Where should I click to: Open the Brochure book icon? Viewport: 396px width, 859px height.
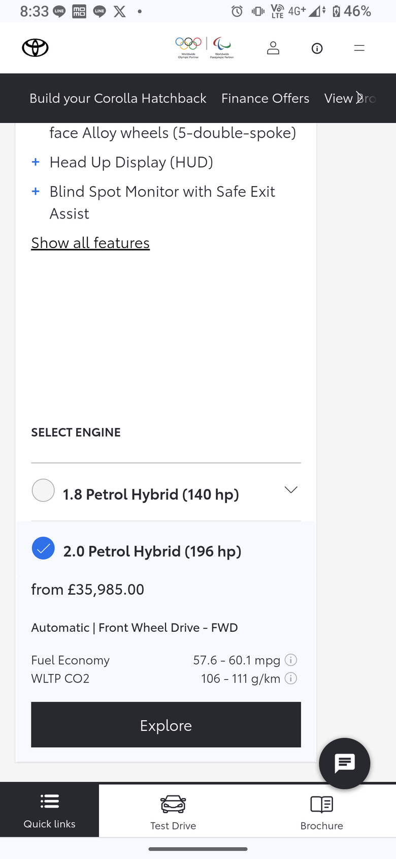click(x=322, y=804)
